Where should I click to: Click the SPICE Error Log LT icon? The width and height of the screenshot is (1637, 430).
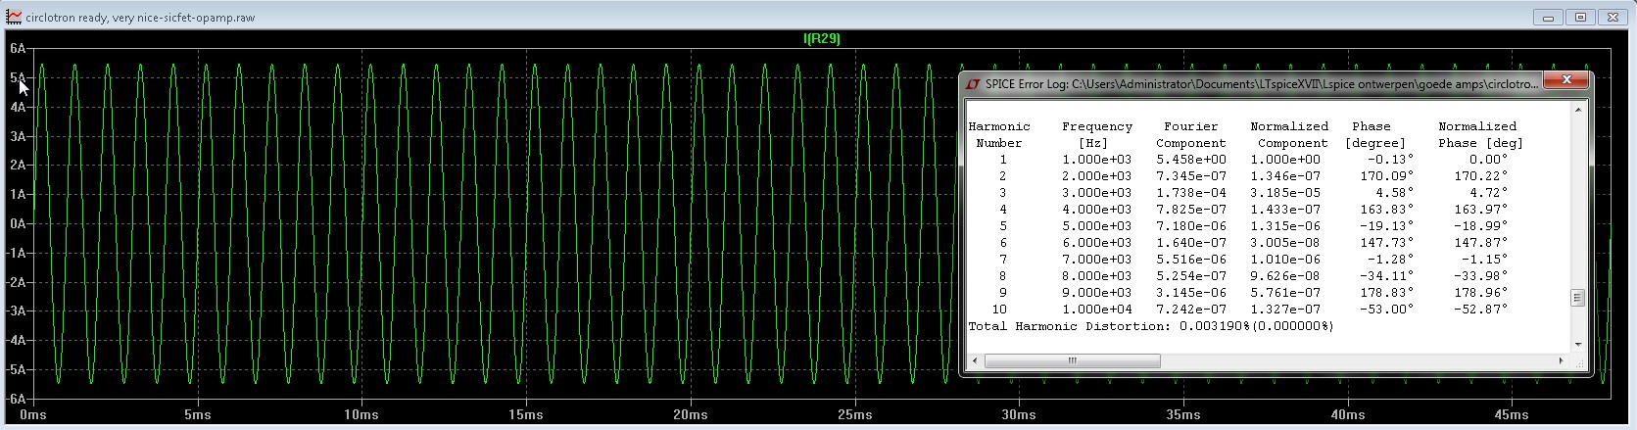coord(973,84)
